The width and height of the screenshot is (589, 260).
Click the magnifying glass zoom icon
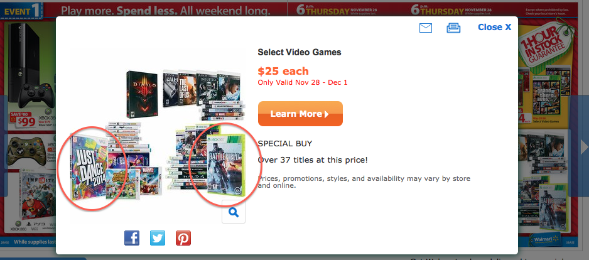[x=233, y=212]
